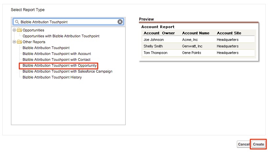This screenshot has height=154, width=268.
Task: Click Gene Points account name
Action: coord(191,53)
